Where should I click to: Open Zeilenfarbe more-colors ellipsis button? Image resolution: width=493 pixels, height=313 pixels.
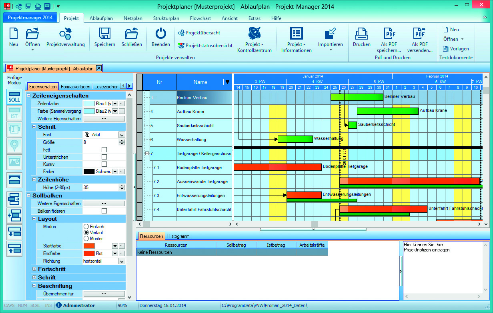(122, 104)
